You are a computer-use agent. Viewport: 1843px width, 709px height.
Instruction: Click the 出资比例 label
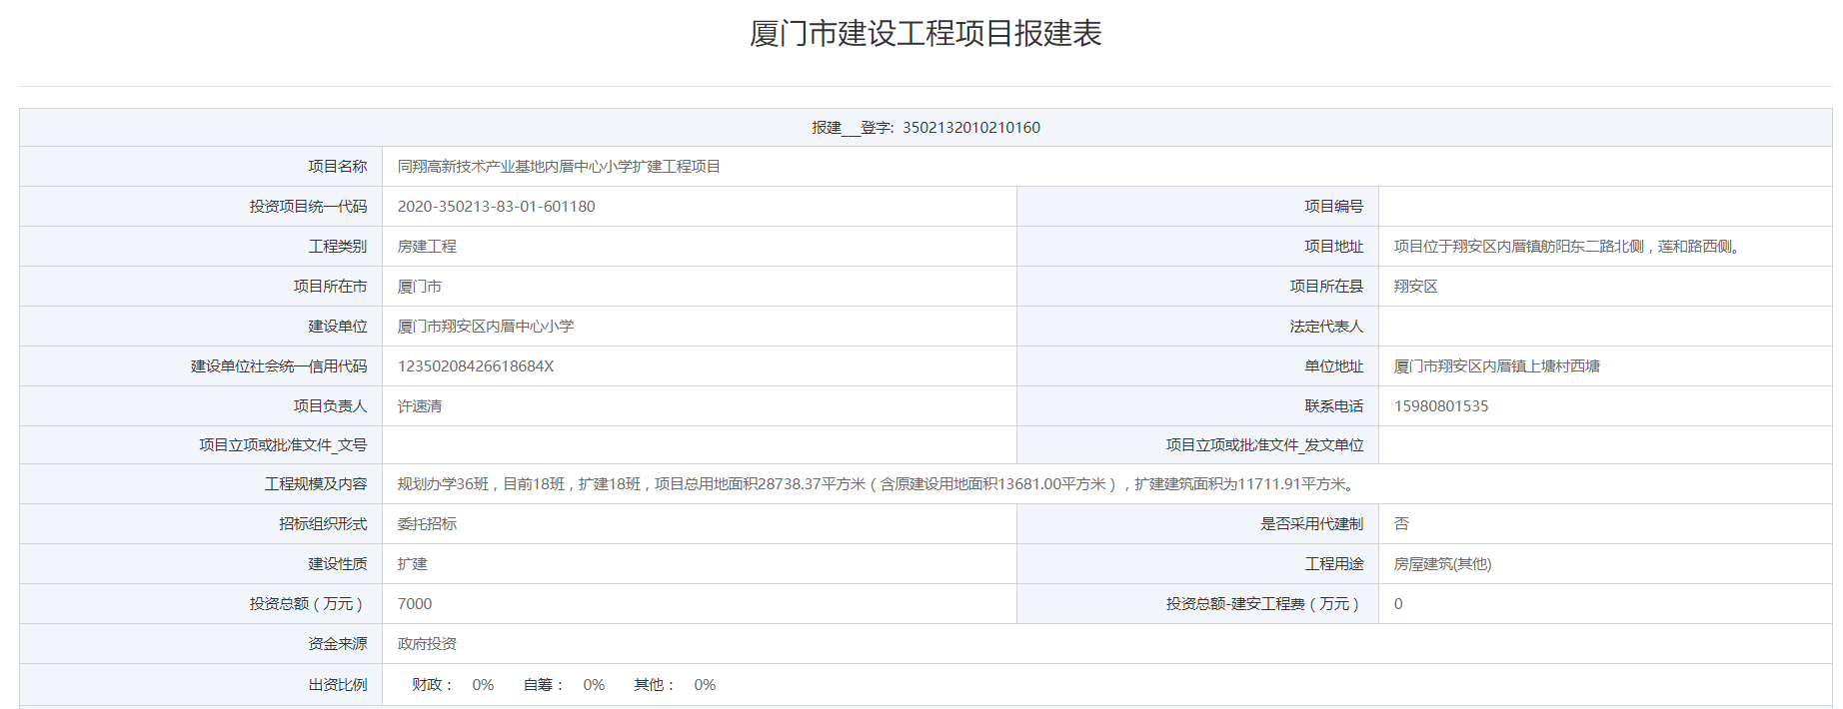[x=337, y=685]
